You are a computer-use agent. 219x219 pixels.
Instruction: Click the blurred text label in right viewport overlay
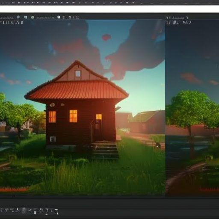click(x=186, y=22)
